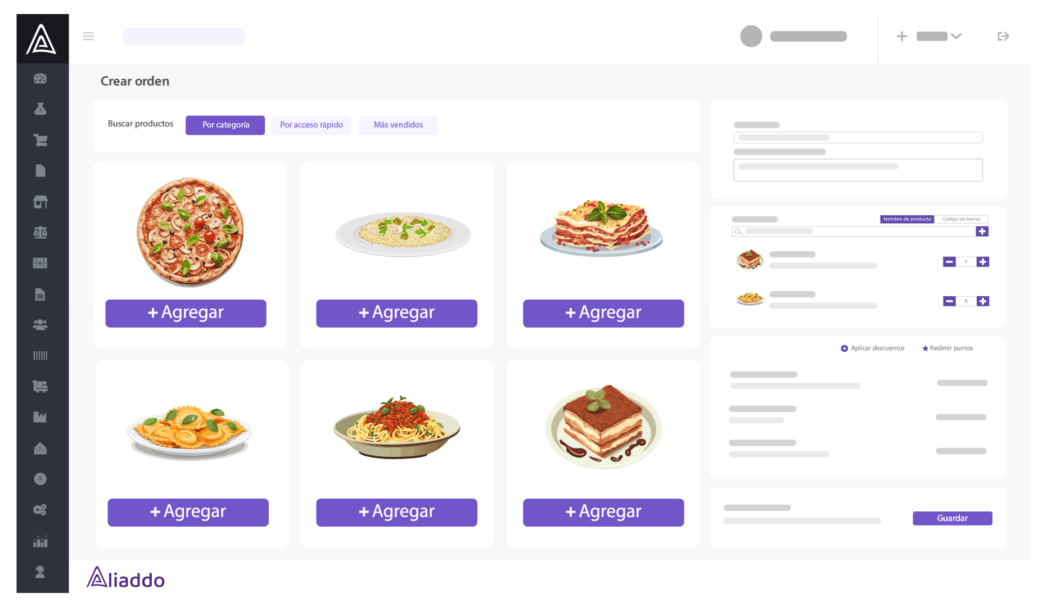
Task: Select the Por acceso rápido tab
Action: pyautogui.click(x=312, y=125)
